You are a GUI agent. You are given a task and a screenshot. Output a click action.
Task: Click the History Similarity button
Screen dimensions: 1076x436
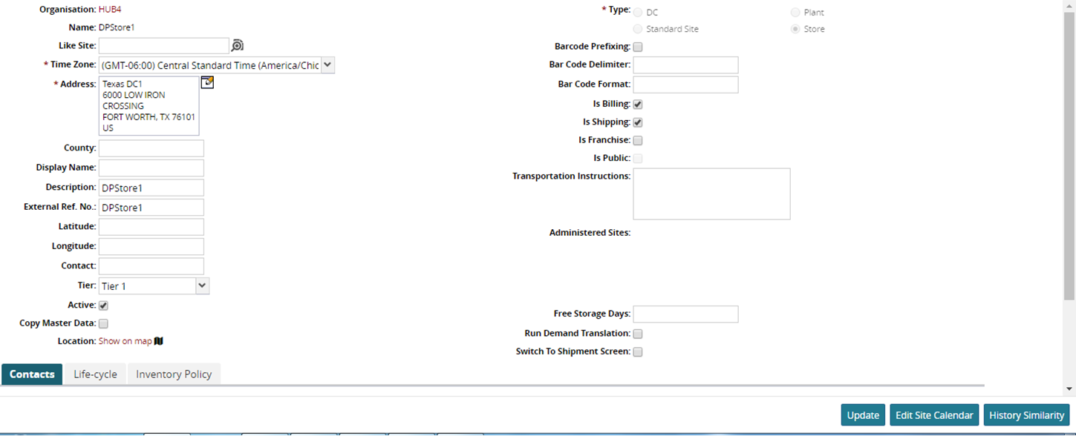tap(1027, 415)
